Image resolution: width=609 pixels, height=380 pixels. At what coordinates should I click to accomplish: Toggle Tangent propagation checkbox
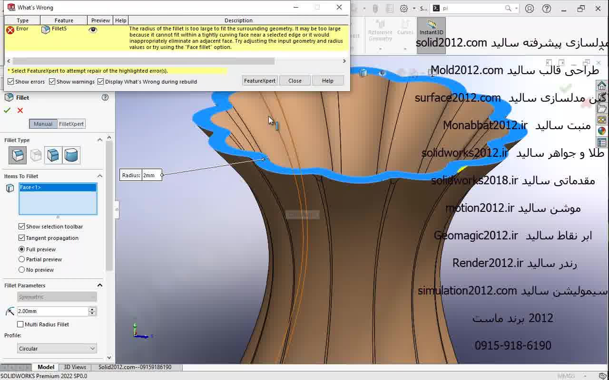21,238
